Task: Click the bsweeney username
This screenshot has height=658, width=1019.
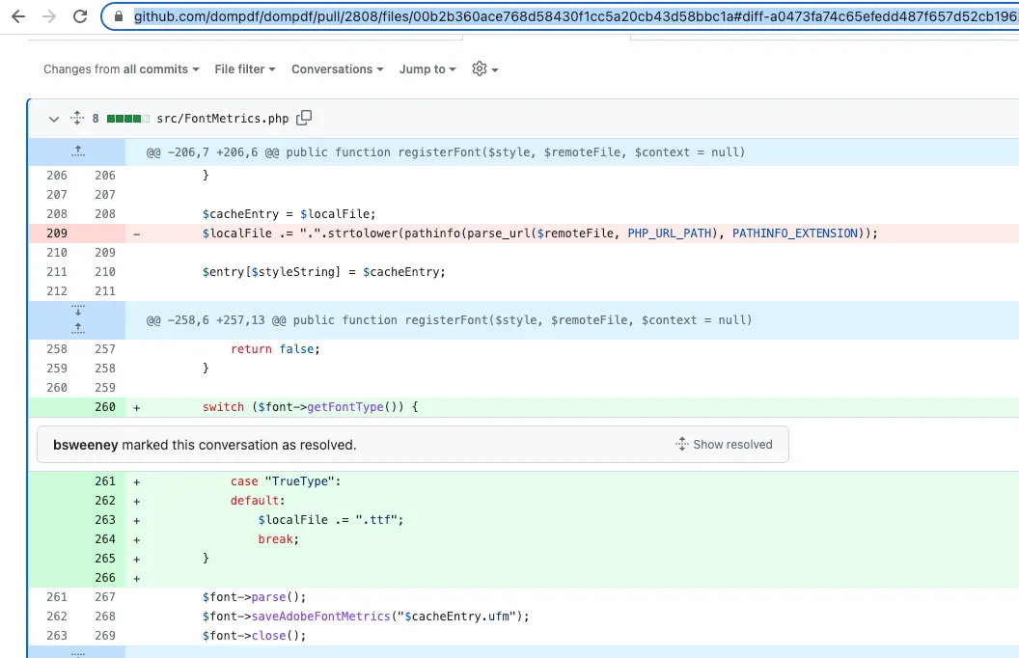Action: [x=86, y=445]
